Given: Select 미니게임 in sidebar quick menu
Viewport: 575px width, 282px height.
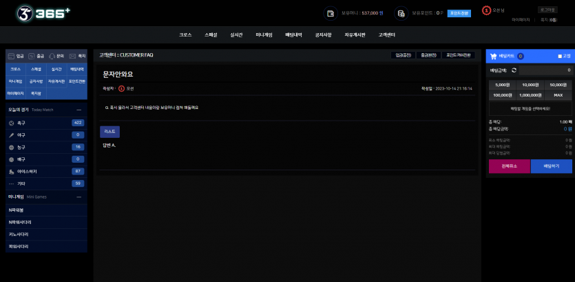Looking at the screenshot, I should (16, 81).
